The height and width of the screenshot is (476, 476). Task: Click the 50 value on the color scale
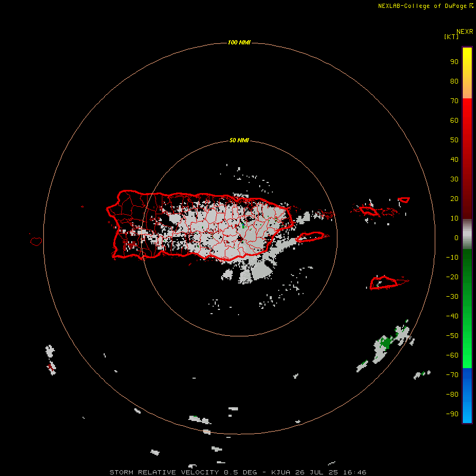(454, 140)
